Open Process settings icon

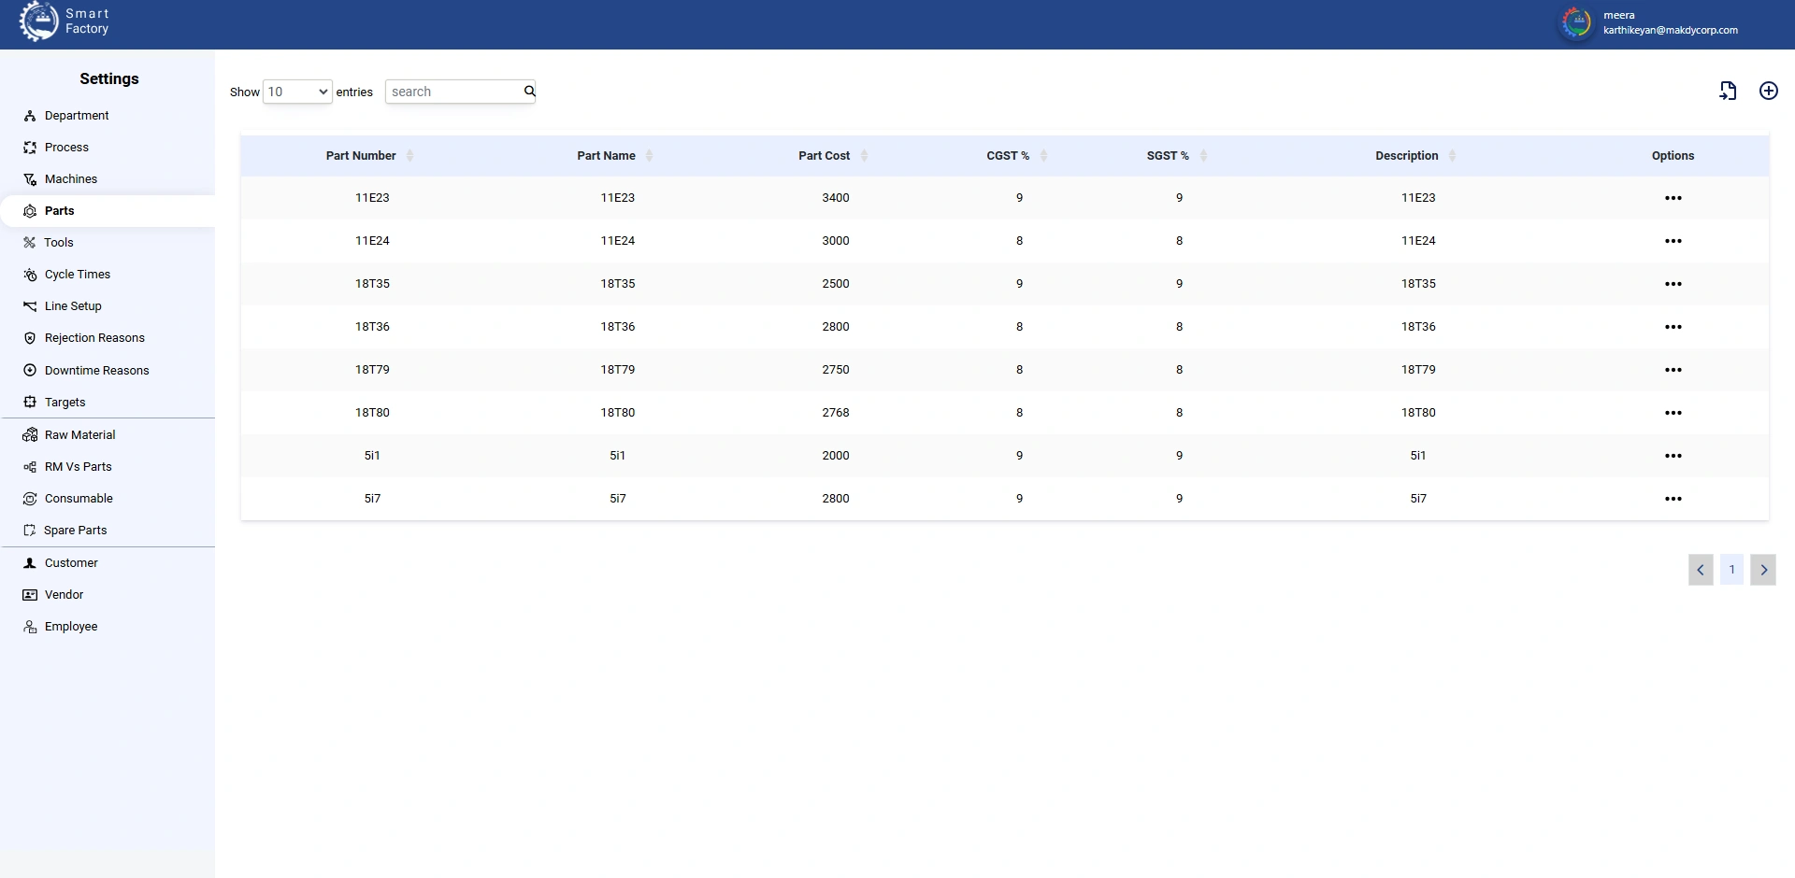[30, 148]
